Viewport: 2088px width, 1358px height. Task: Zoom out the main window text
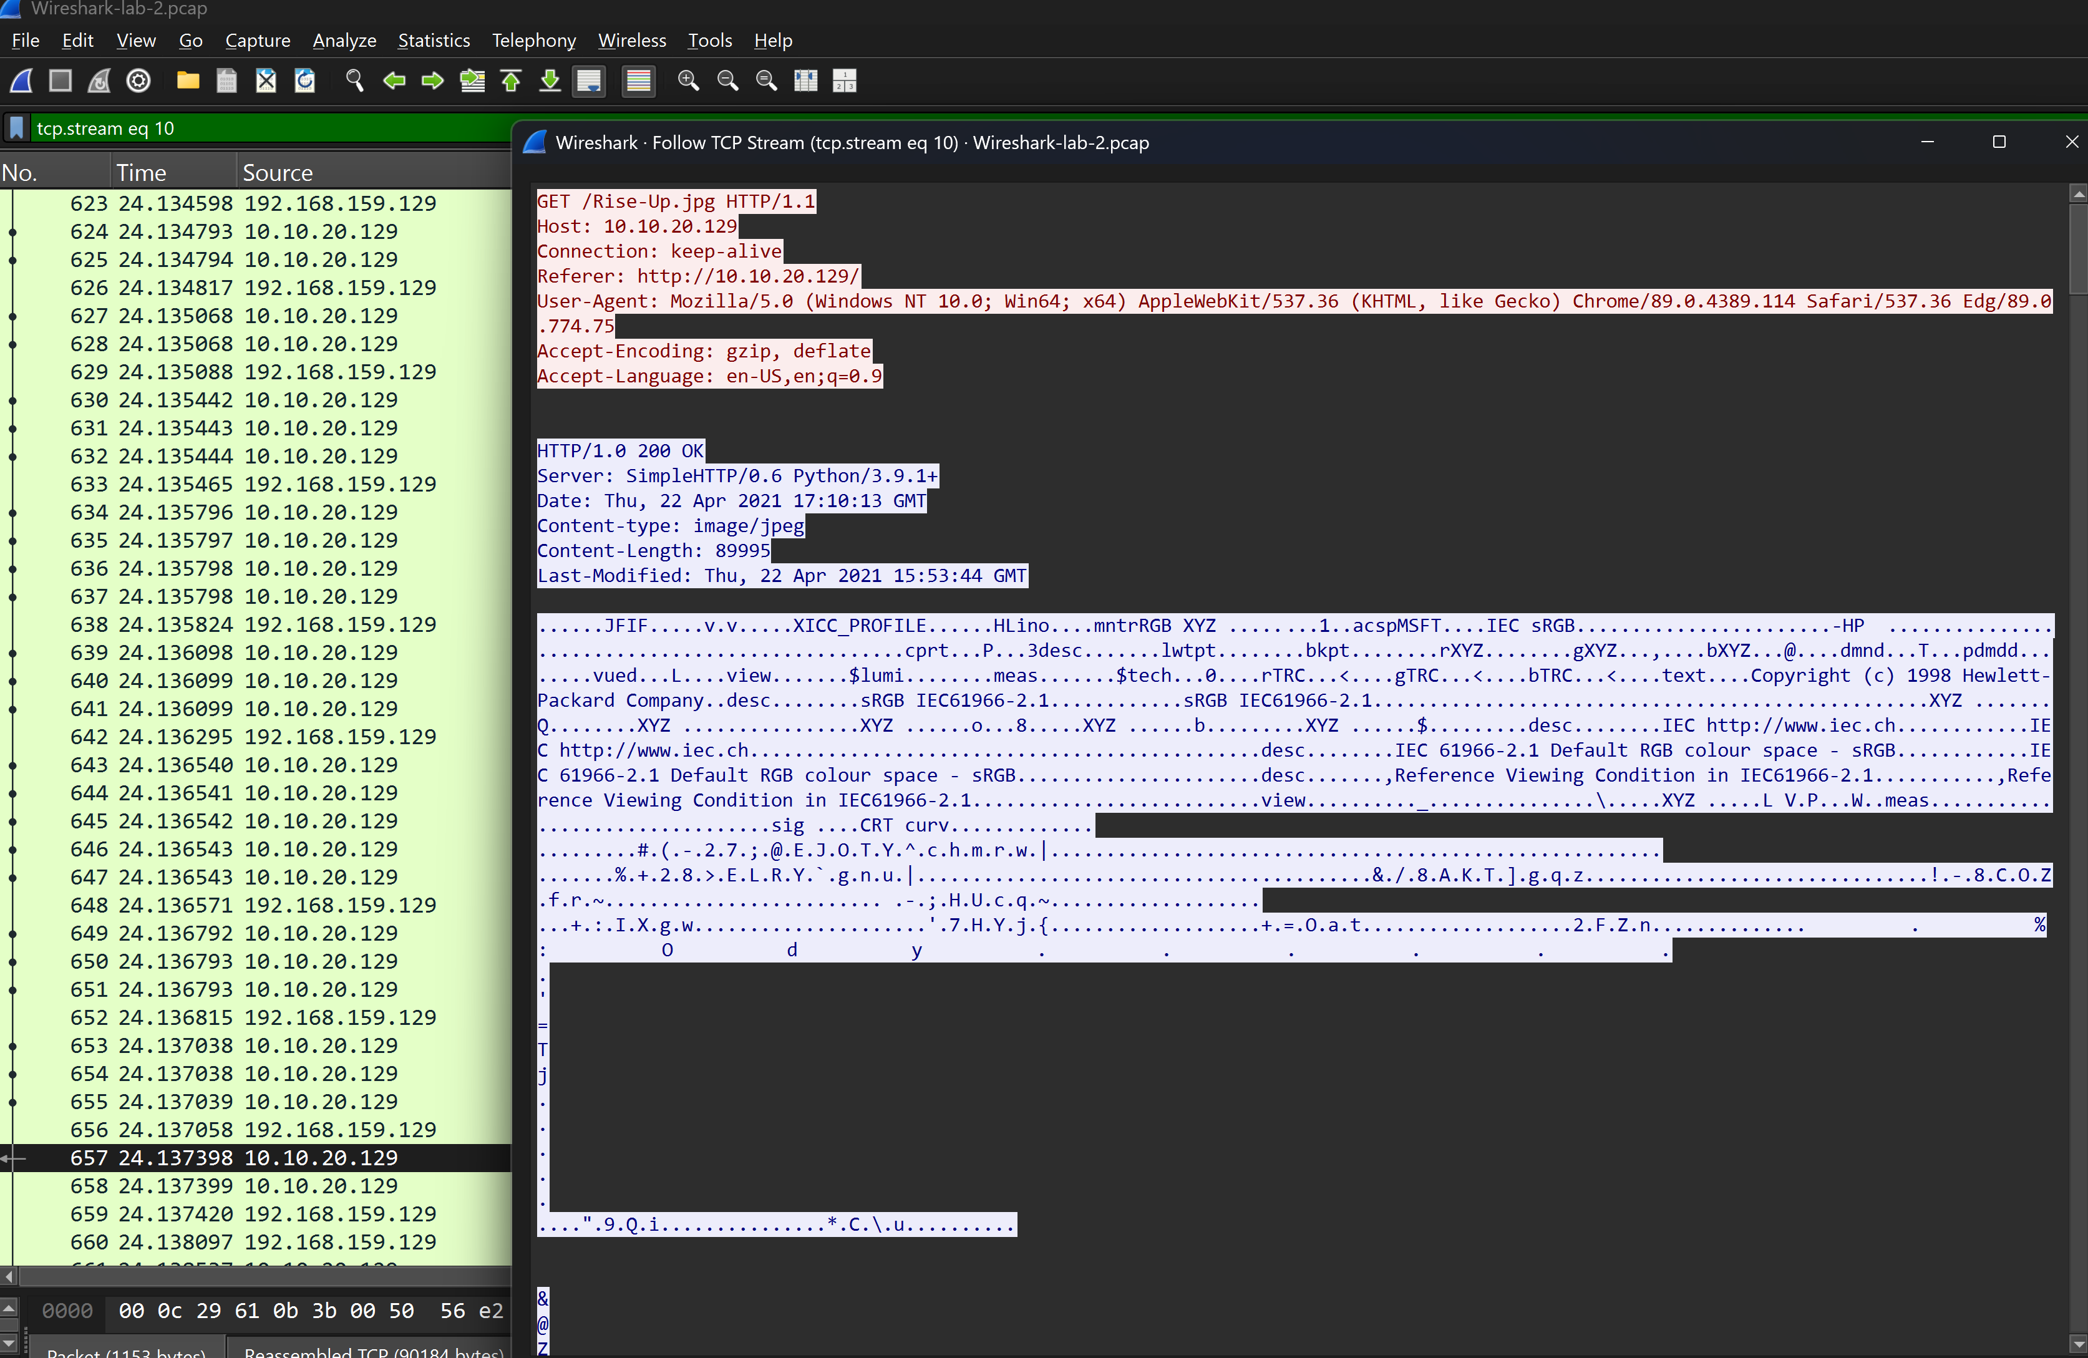coord(727,80)
